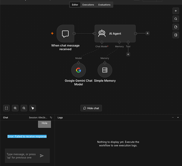
Task: Zoom in on the canvas
Action: coord(15,108)
